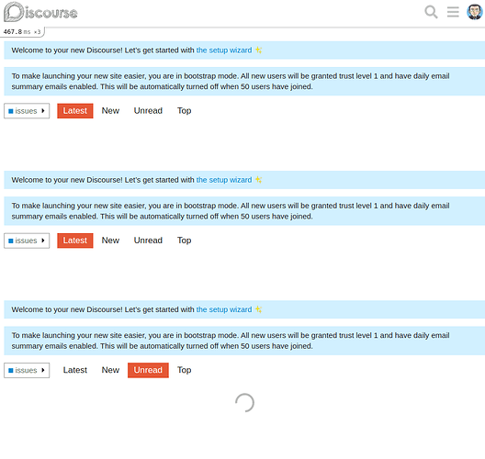The width and height of the screenshot is (485, 459).
Task: Click the sparkle icon in the third welcome banner
Action: coord(259,309)
